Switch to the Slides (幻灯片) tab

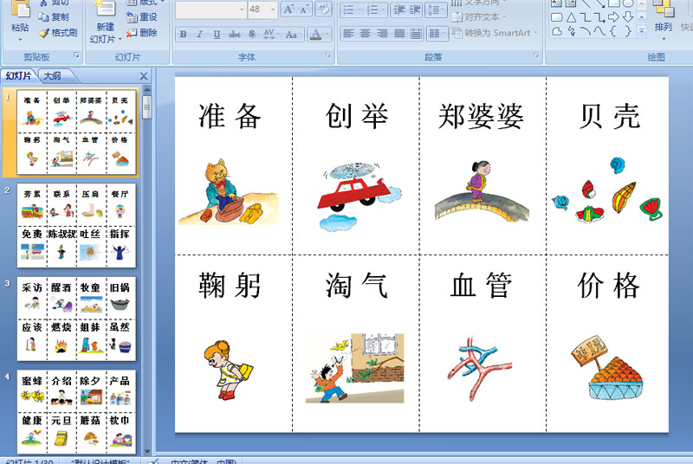click(18, 76)
